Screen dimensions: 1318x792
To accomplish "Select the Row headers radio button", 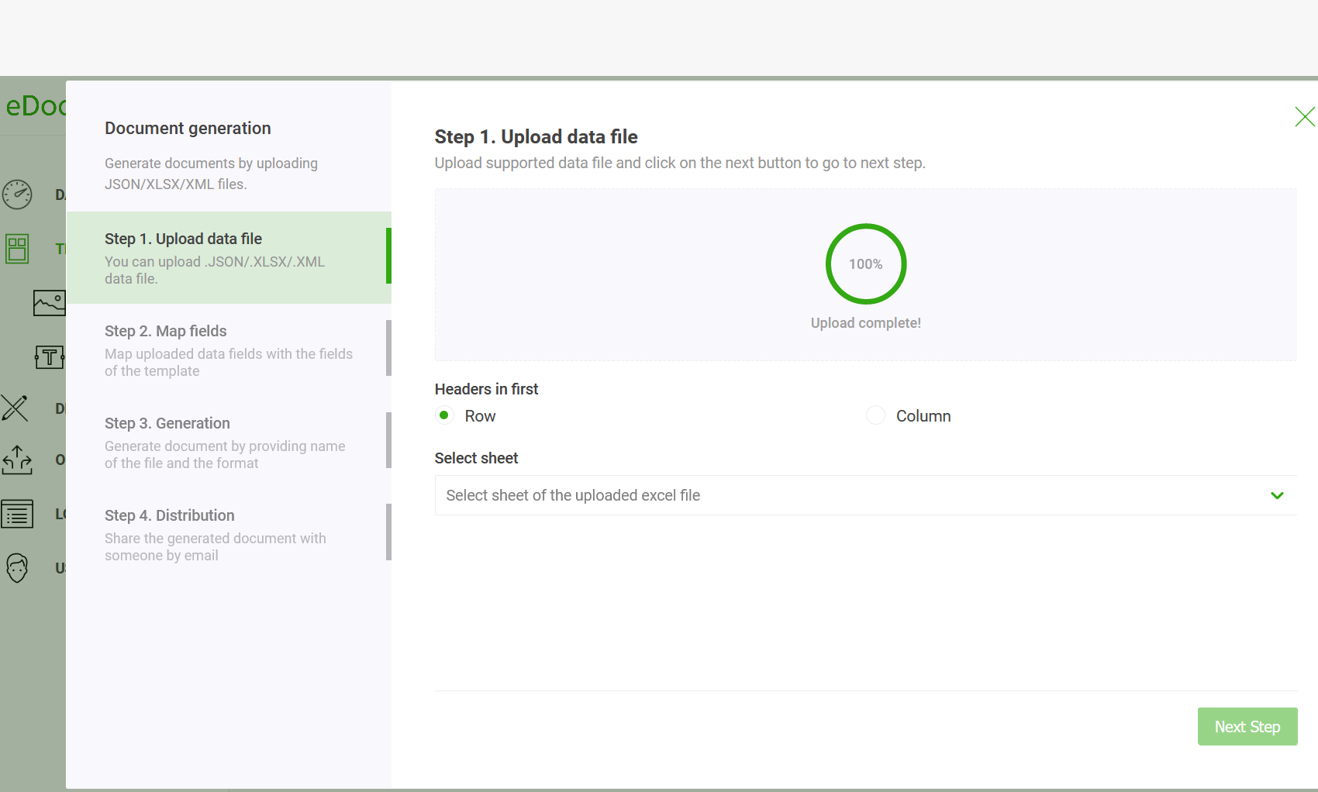I will click(444, 415).
